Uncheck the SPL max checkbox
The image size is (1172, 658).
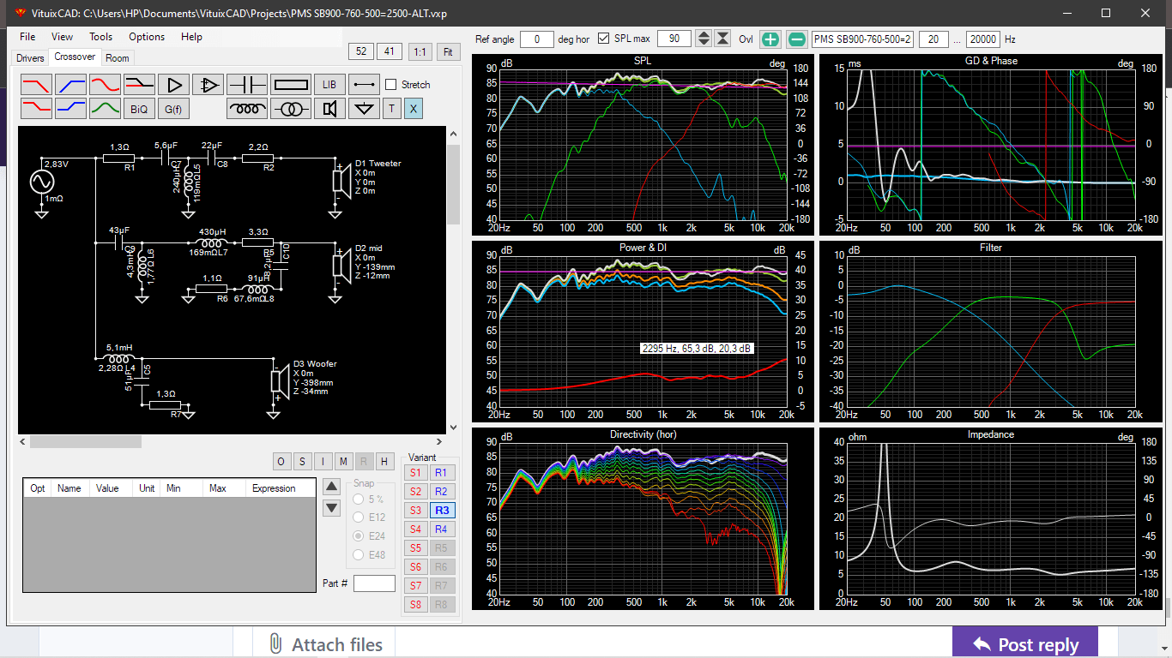coord(604,39)
